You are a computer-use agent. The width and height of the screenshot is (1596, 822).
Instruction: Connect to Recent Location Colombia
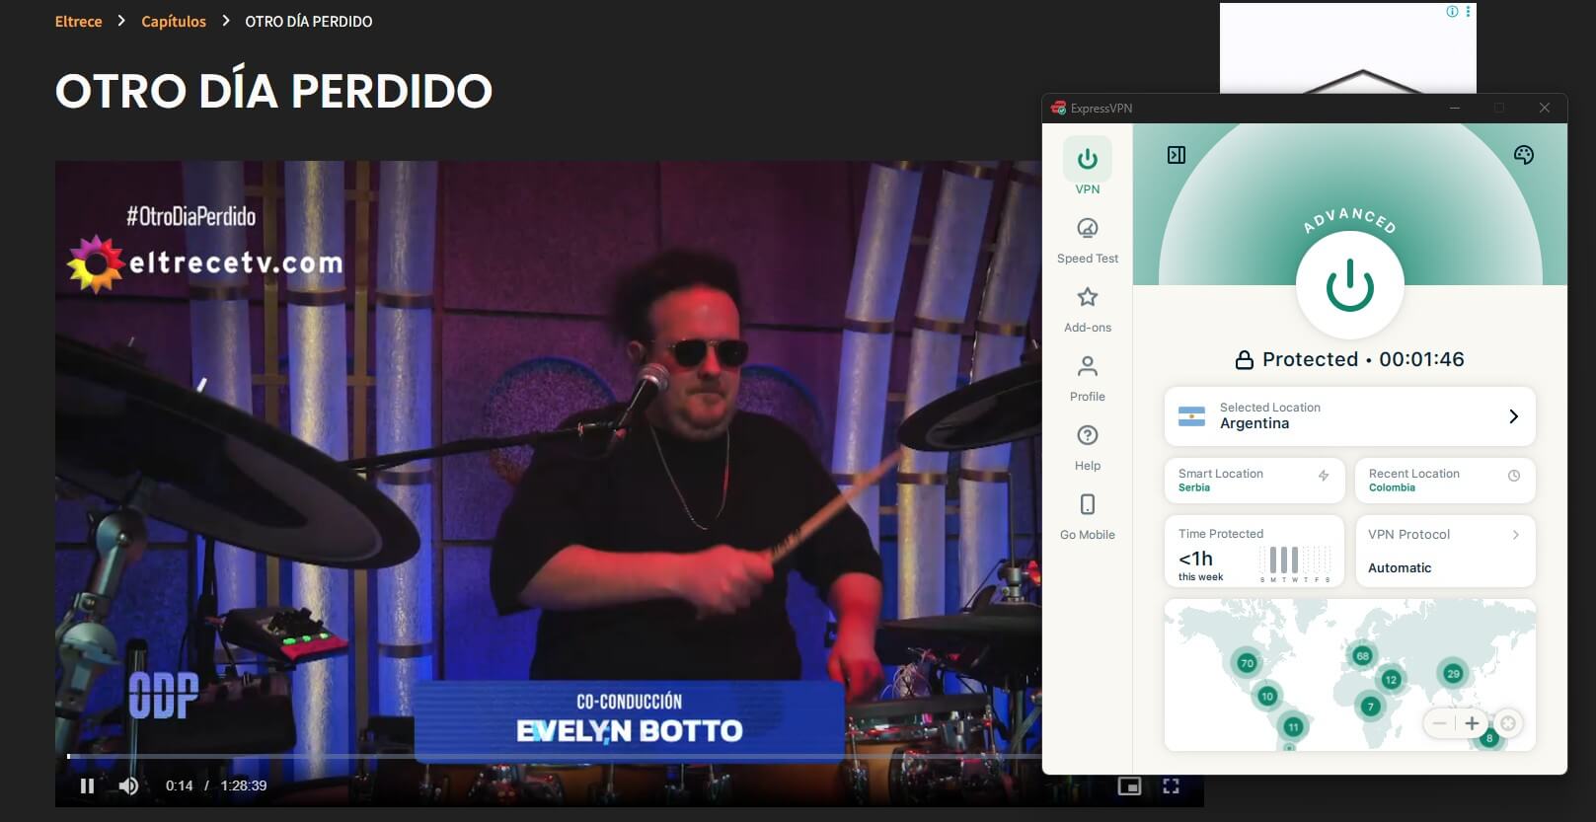[1445, 481]
